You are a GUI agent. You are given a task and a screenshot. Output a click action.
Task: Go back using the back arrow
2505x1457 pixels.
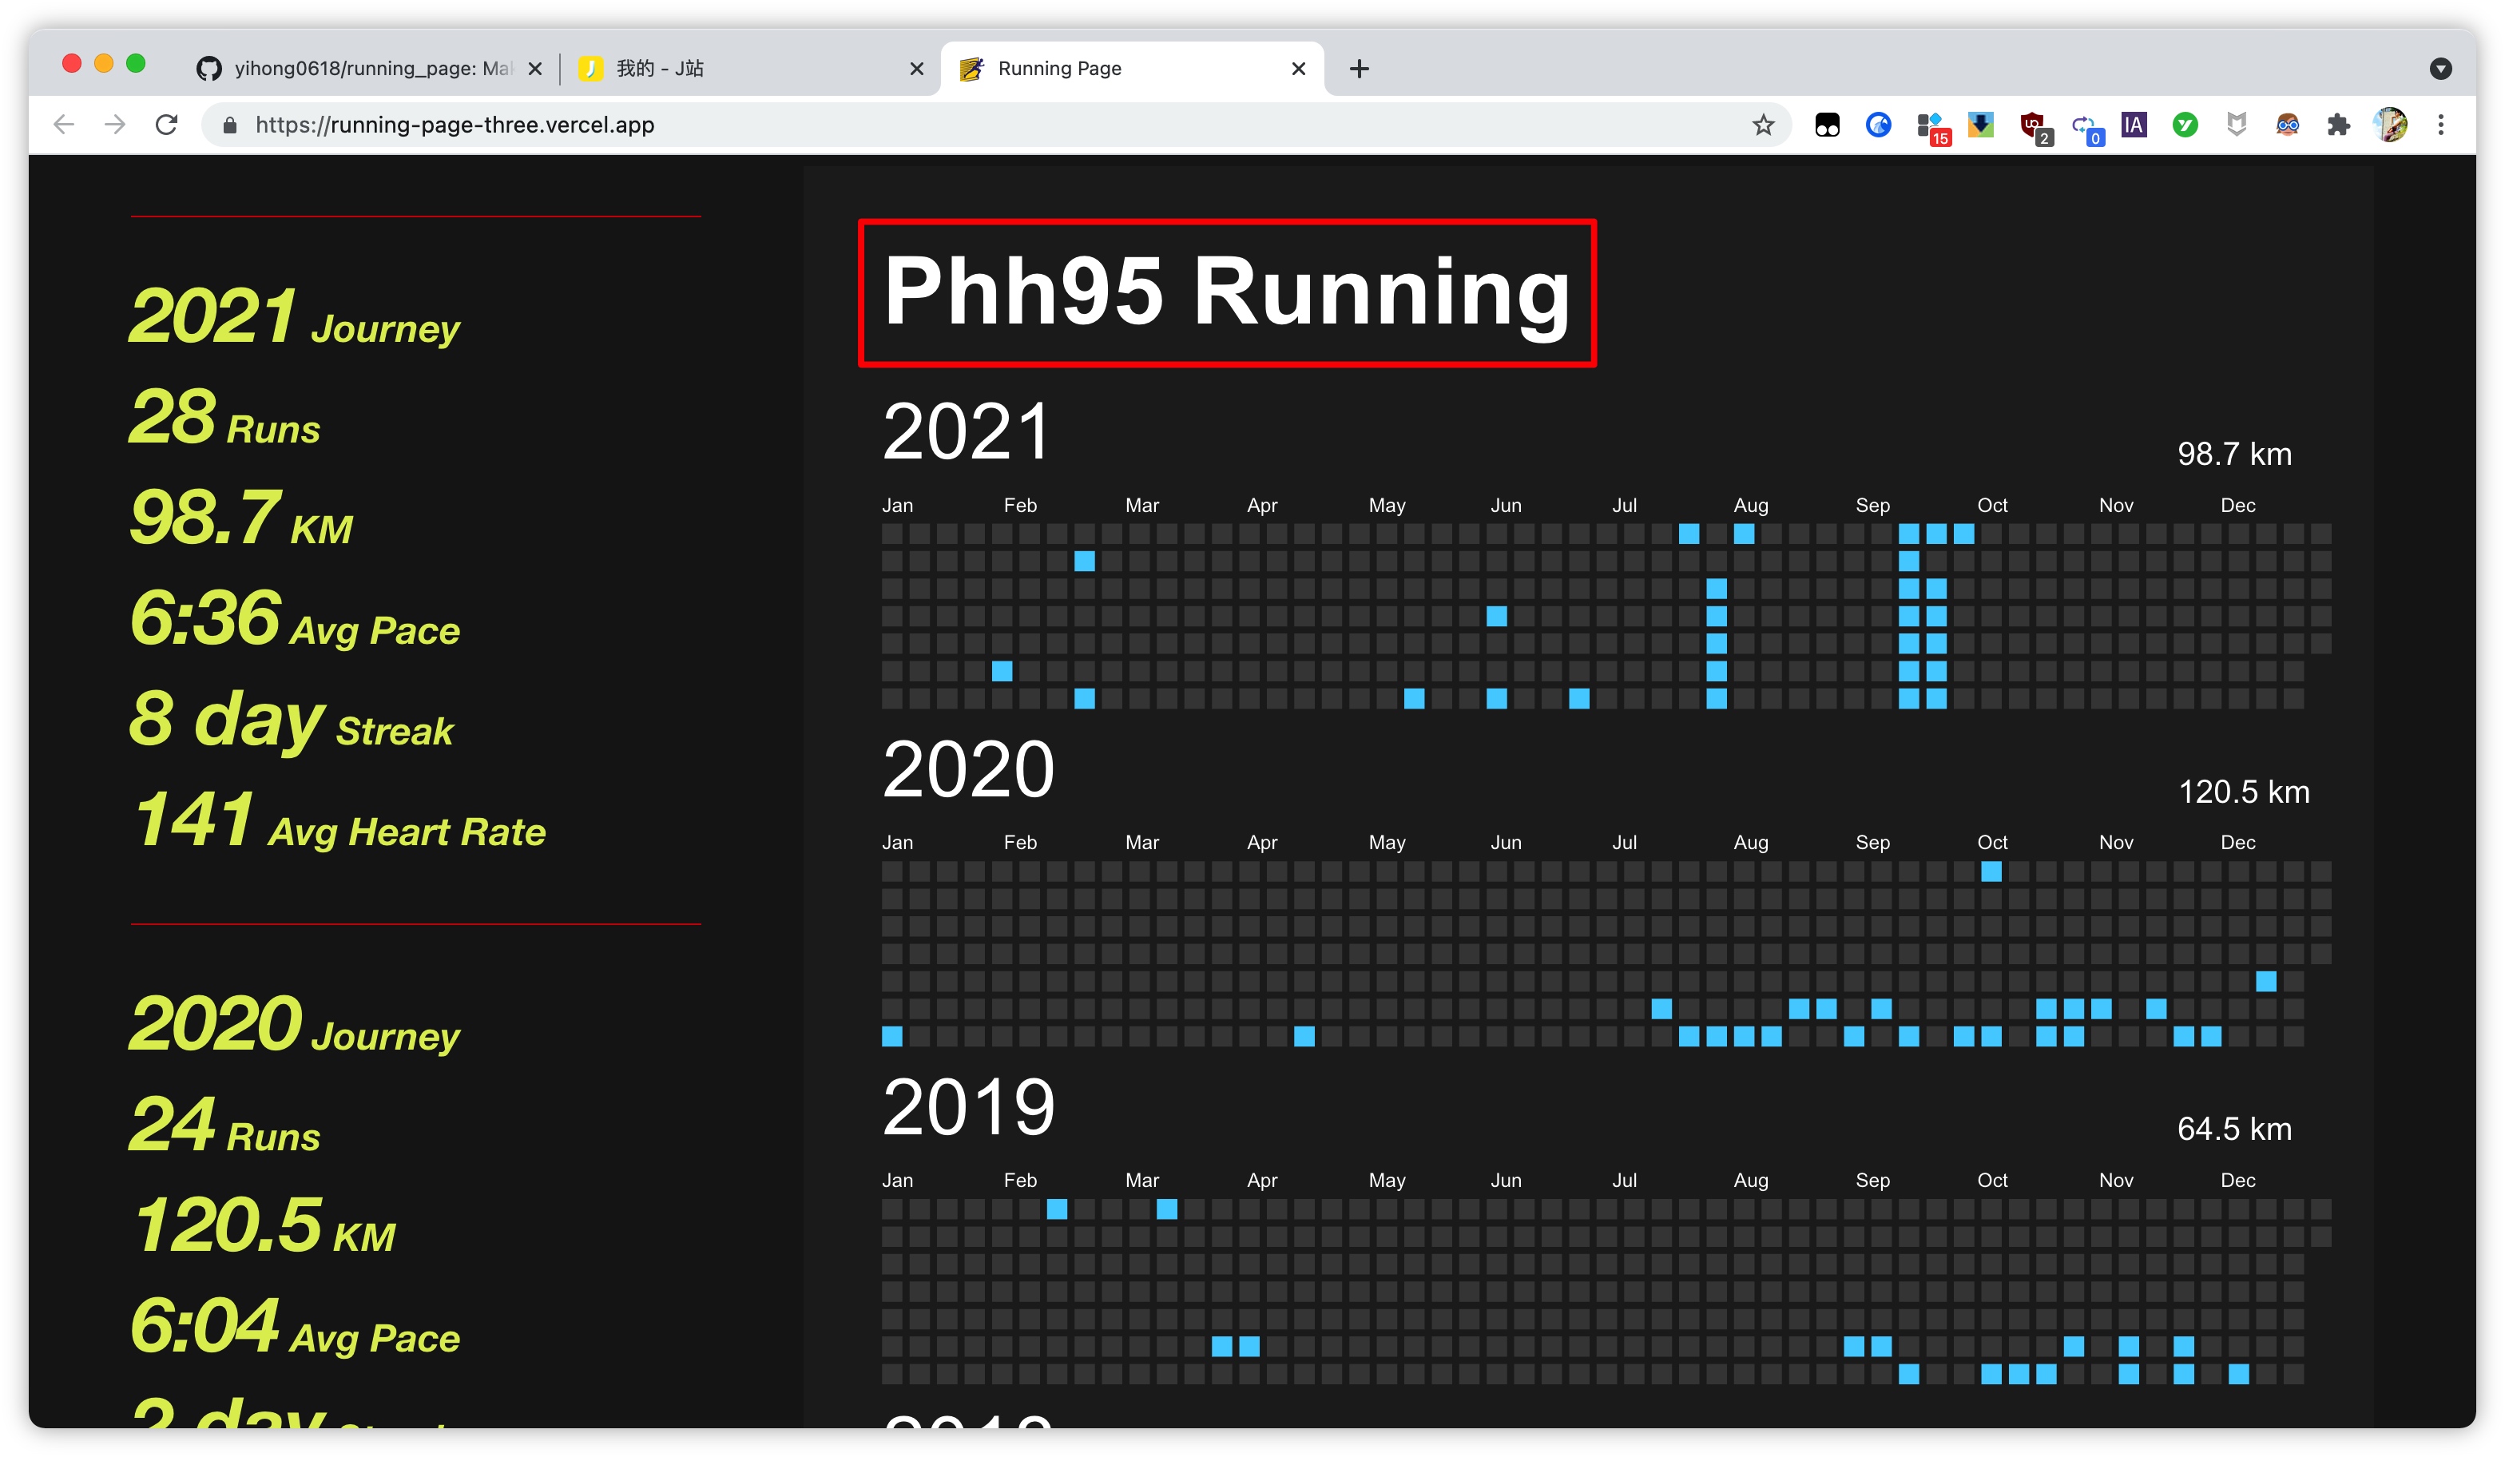click(65, 125)
